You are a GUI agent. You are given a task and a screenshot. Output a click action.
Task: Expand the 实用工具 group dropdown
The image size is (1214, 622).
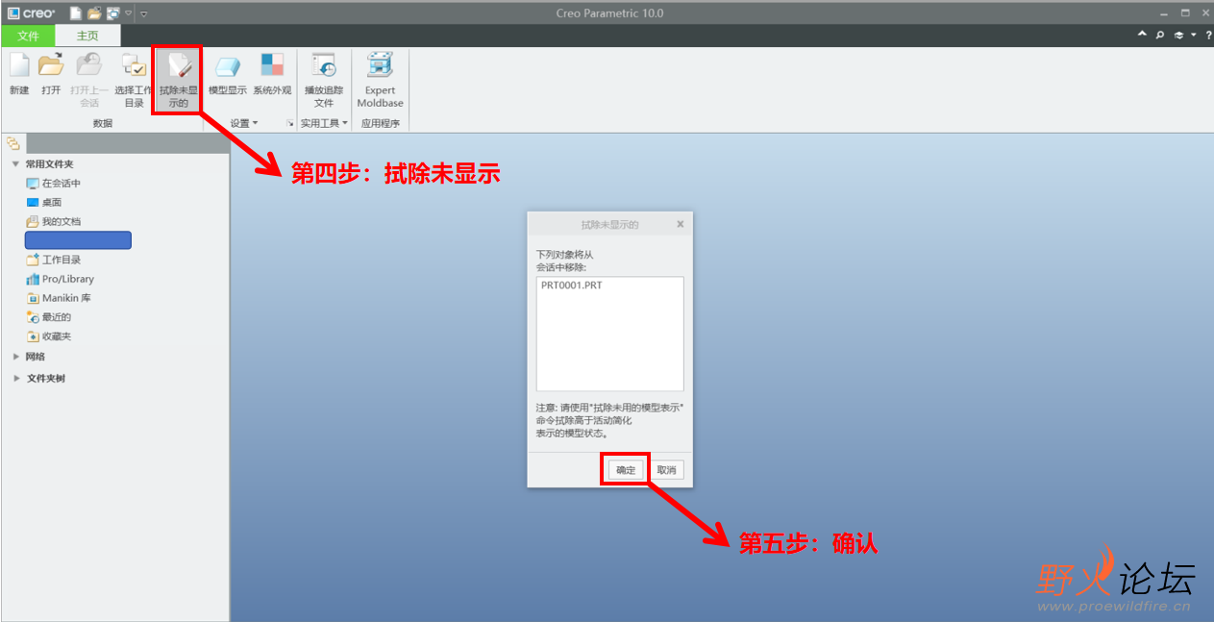pos(324,123)
